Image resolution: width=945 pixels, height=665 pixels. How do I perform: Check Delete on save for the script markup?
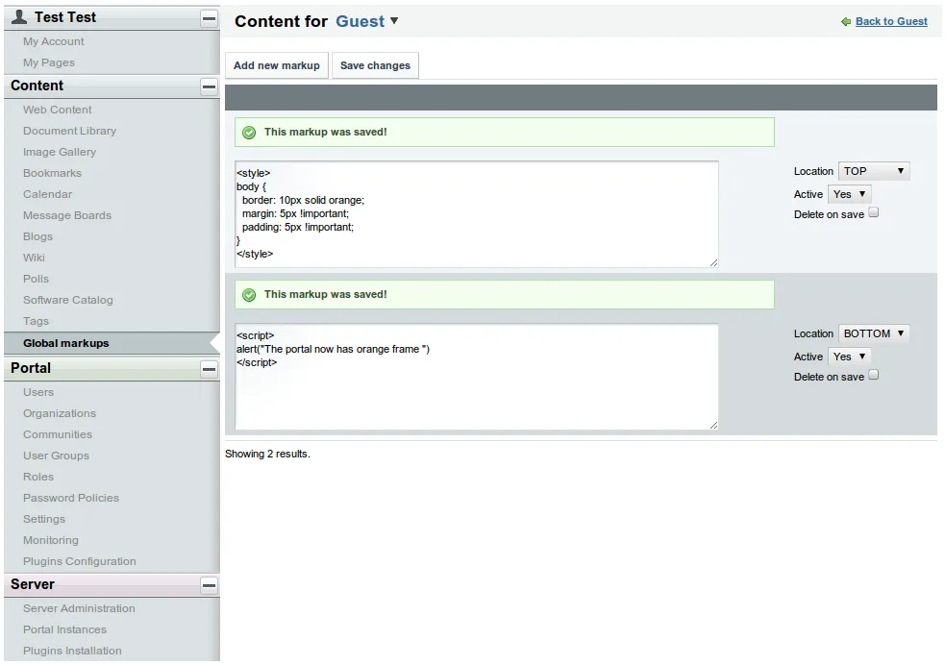874,376
